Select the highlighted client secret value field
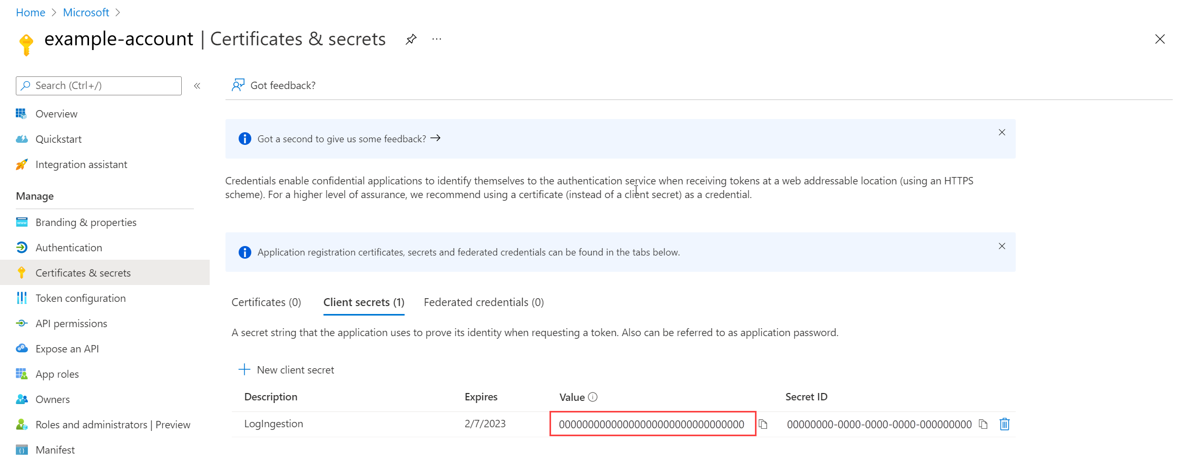 (x=652, y=425)
